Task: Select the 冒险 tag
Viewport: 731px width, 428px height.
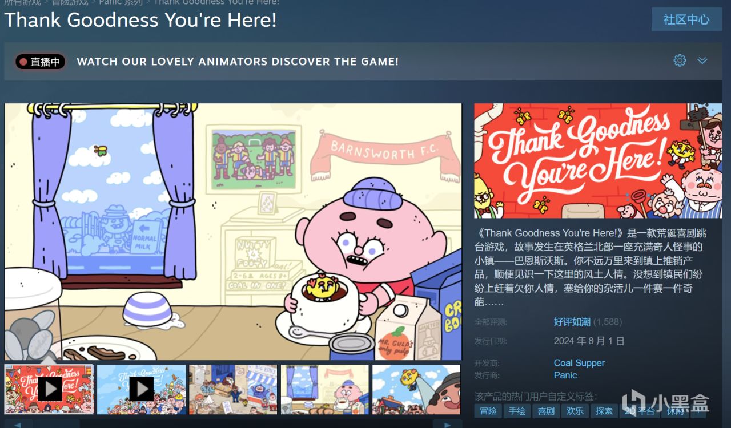Action: point(488,411)
